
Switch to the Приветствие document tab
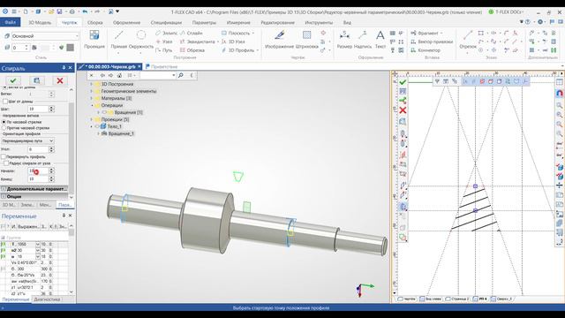162,67
